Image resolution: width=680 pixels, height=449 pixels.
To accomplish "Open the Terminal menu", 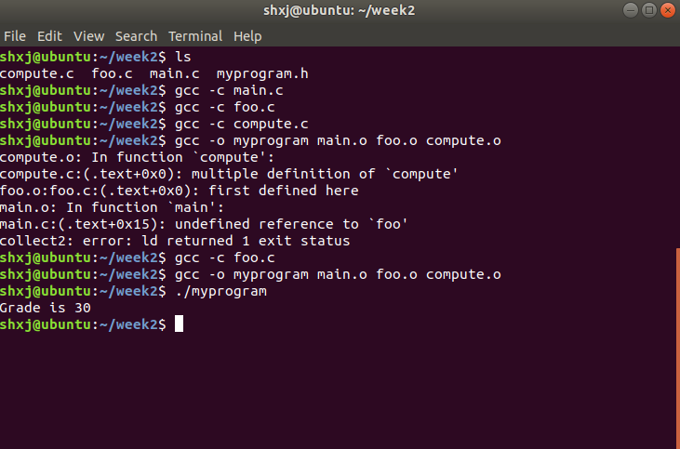I will 195,36.
